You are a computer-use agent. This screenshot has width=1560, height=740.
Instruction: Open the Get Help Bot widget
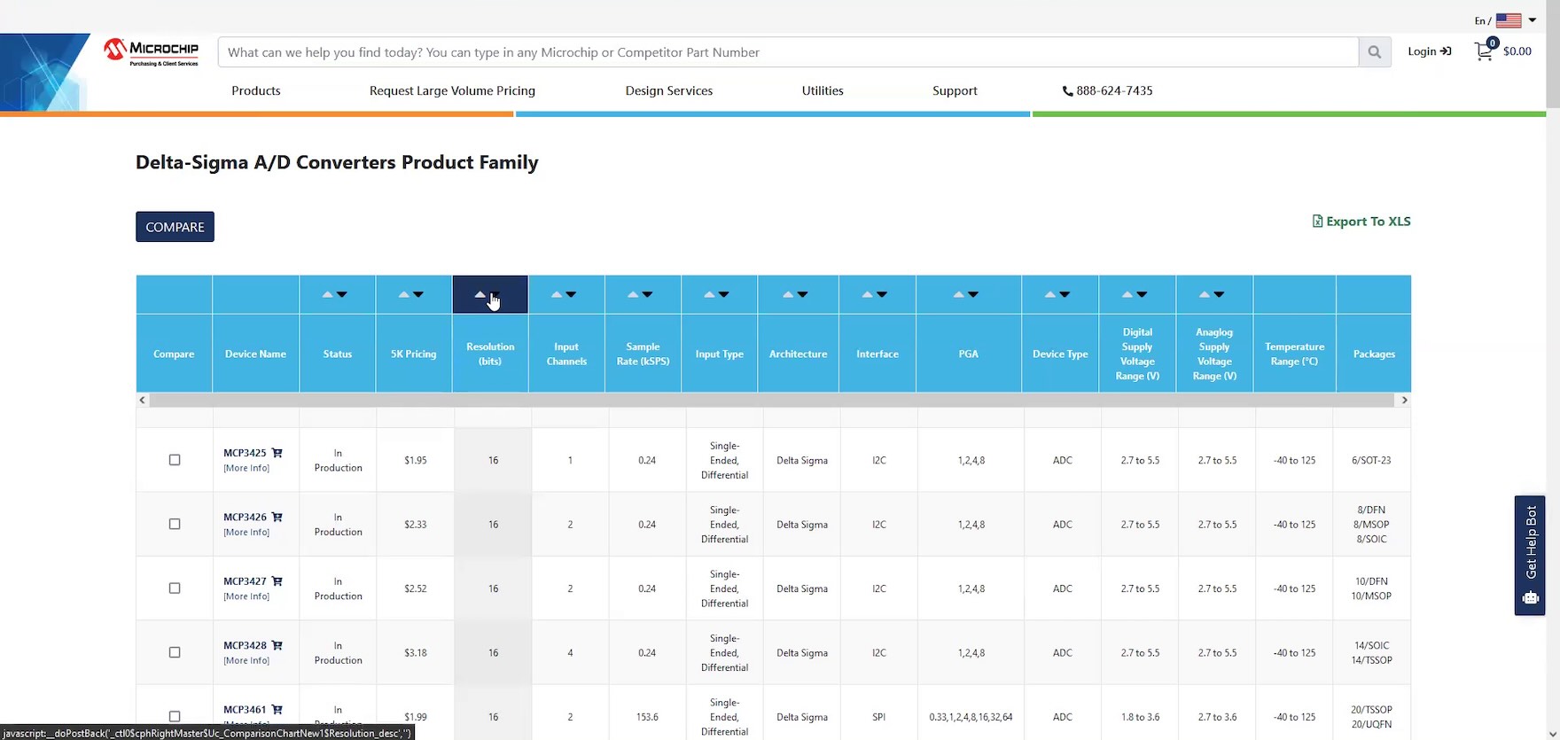tap(1530, 555)
